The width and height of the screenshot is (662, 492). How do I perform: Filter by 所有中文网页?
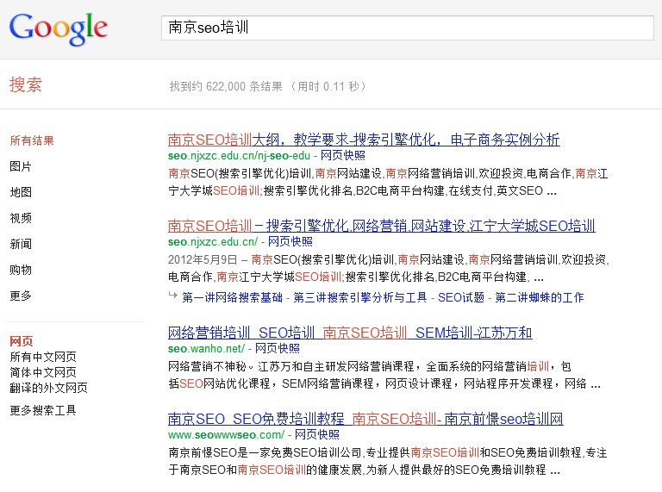click(43, 357)
